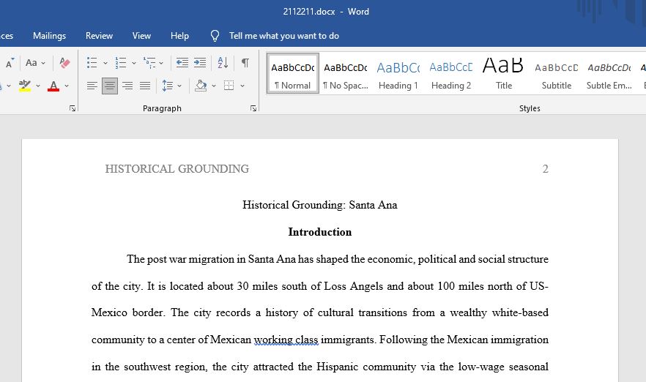The height and width of the screenshot is (382, 646).
Task: Open the Numbering dropdown arrow
Action: [134, 63]
